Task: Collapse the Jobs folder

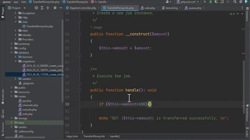Action: point(16,22)
